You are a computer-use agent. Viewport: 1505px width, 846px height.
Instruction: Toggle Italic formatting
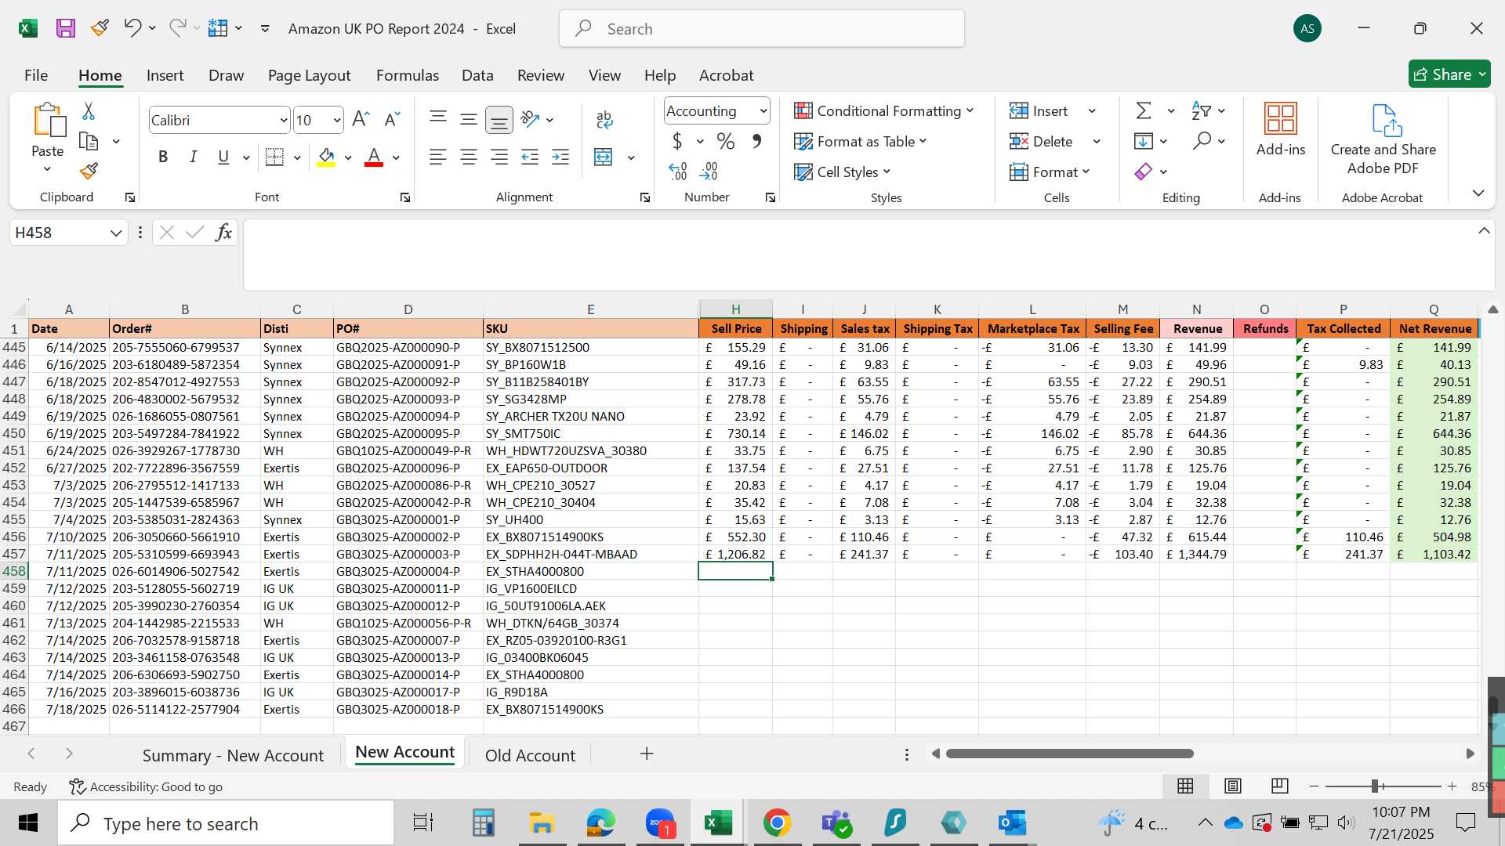193,157
